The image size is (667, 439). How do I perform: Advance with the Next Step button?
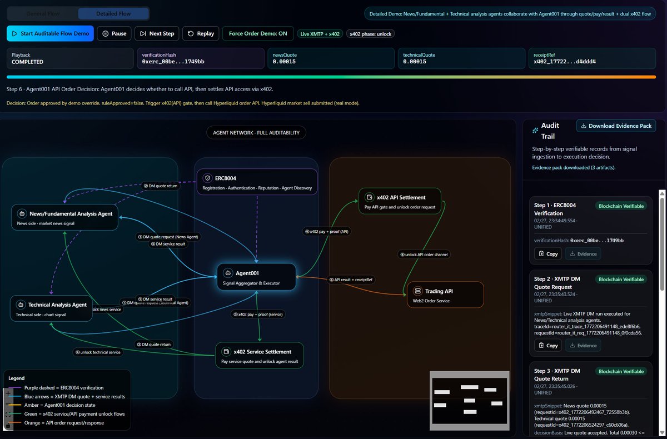click(x=157, y=33)
